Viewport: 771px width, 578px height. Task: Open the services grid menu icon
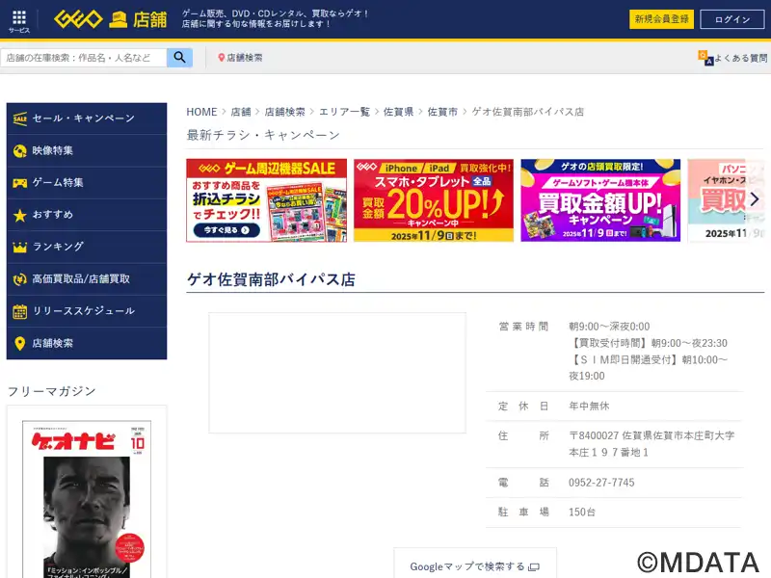click(19, 17)
